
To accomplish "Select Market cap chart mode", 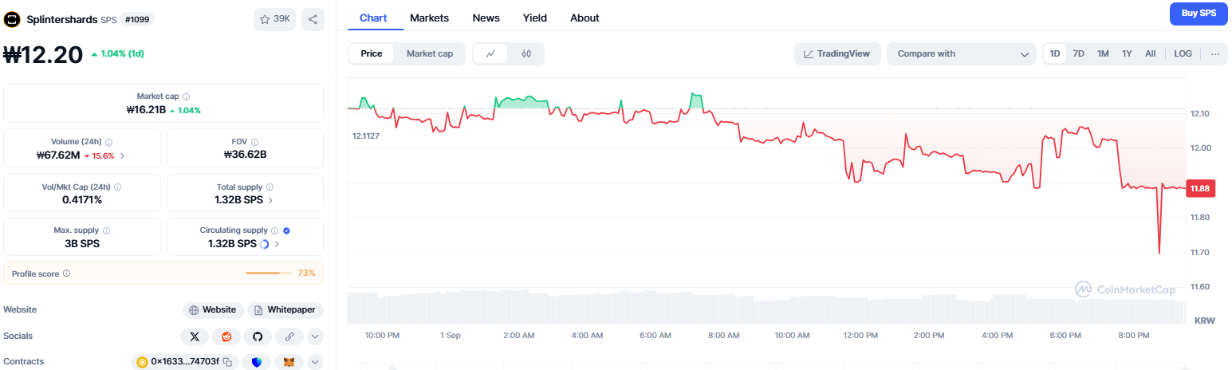I will coord(430,53).
